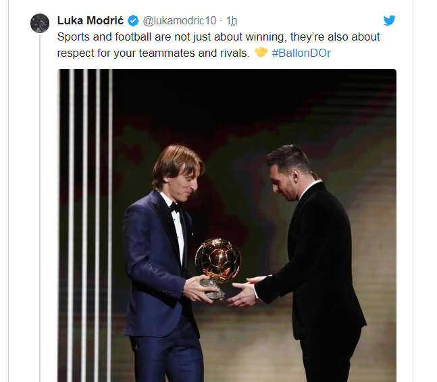Click the handshake emoji in the tweet
Screen dimensions: 437x382
pos(261,53)
